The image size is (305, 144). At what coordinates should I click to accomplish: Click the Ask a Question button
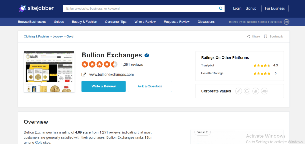click(150, 86)
